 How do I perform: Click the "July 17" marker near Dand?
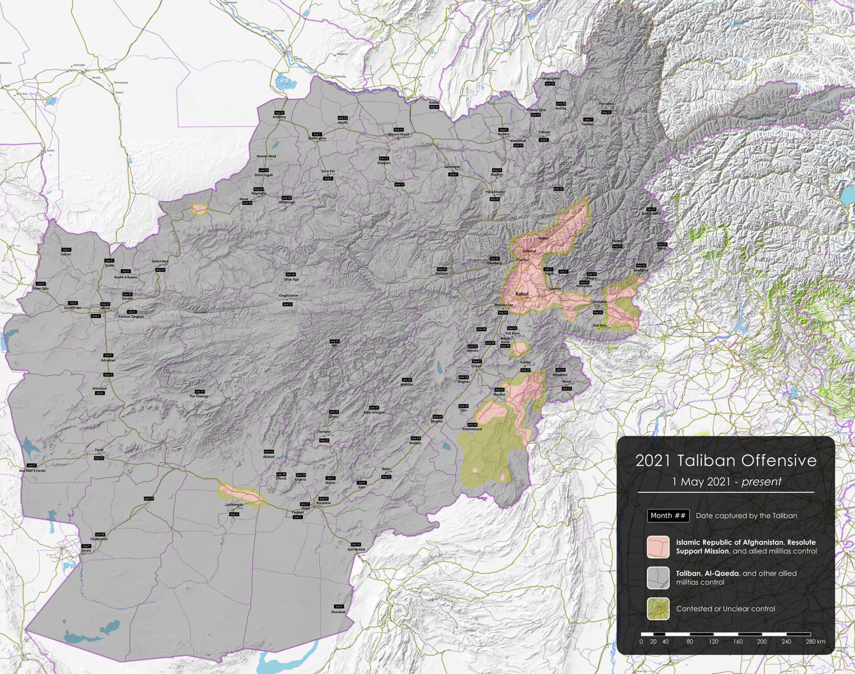305,504
